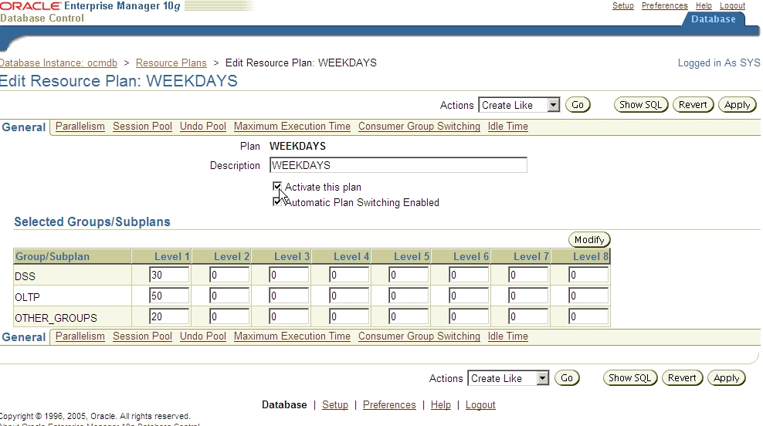Select the top General tab
This screenshot has height=426, width=763.
click(24, 127)
